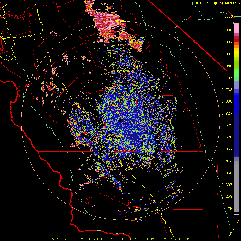
Task: Click the 50 NMI range ring label
Action: [120, 71]
